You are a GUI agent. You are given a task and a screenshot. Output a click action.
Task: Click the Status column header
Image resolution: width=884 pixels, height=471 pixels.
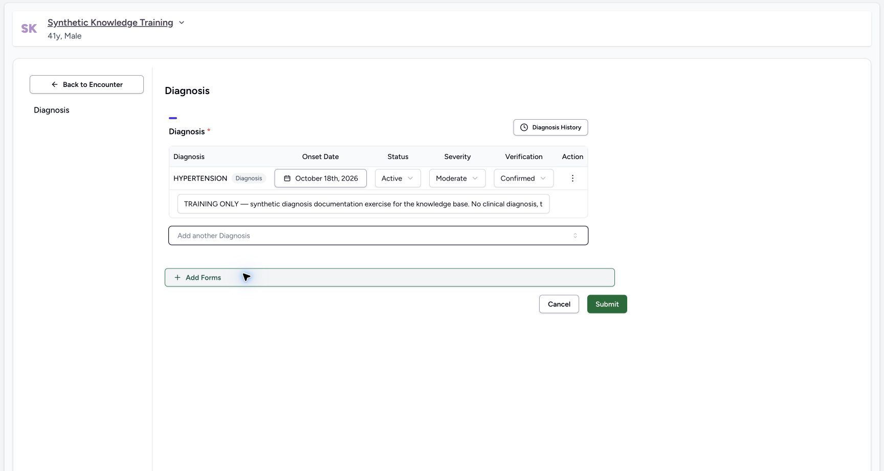point(397,157)
